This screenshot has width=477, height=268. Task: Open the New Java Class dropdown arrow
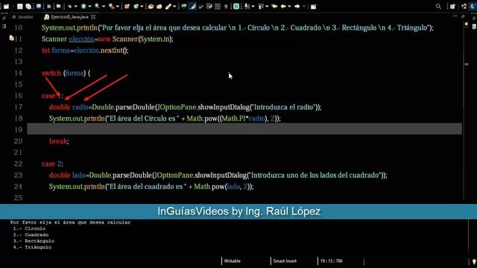pyautogui.click(x=142, y=6)
